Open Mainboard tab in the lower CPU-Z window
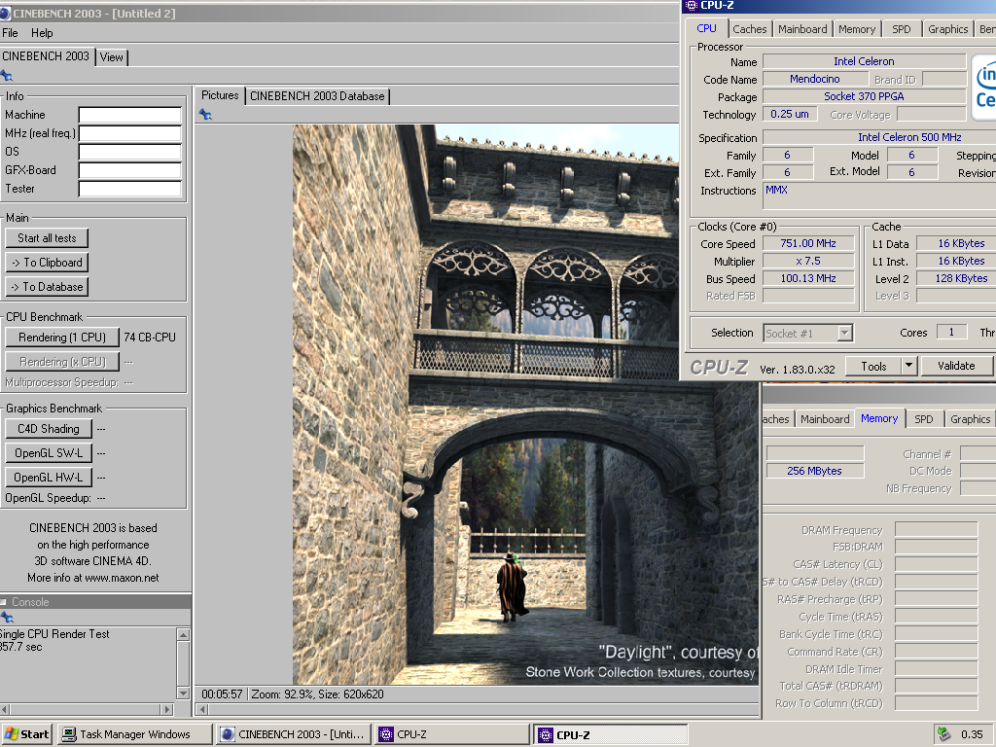996x747 pixels. point(825,419)
